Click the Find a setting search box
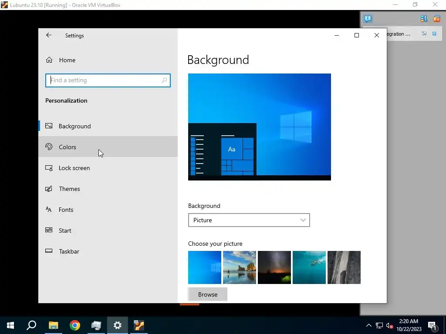 click(x=108, y=80)
